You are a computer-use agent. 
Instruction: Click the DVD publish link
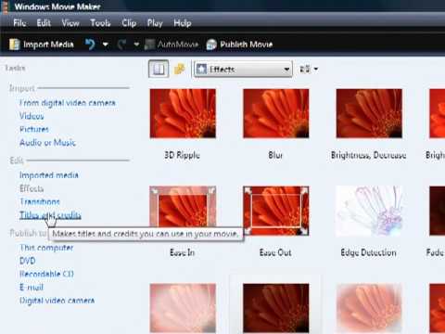(x=28, y=261)
